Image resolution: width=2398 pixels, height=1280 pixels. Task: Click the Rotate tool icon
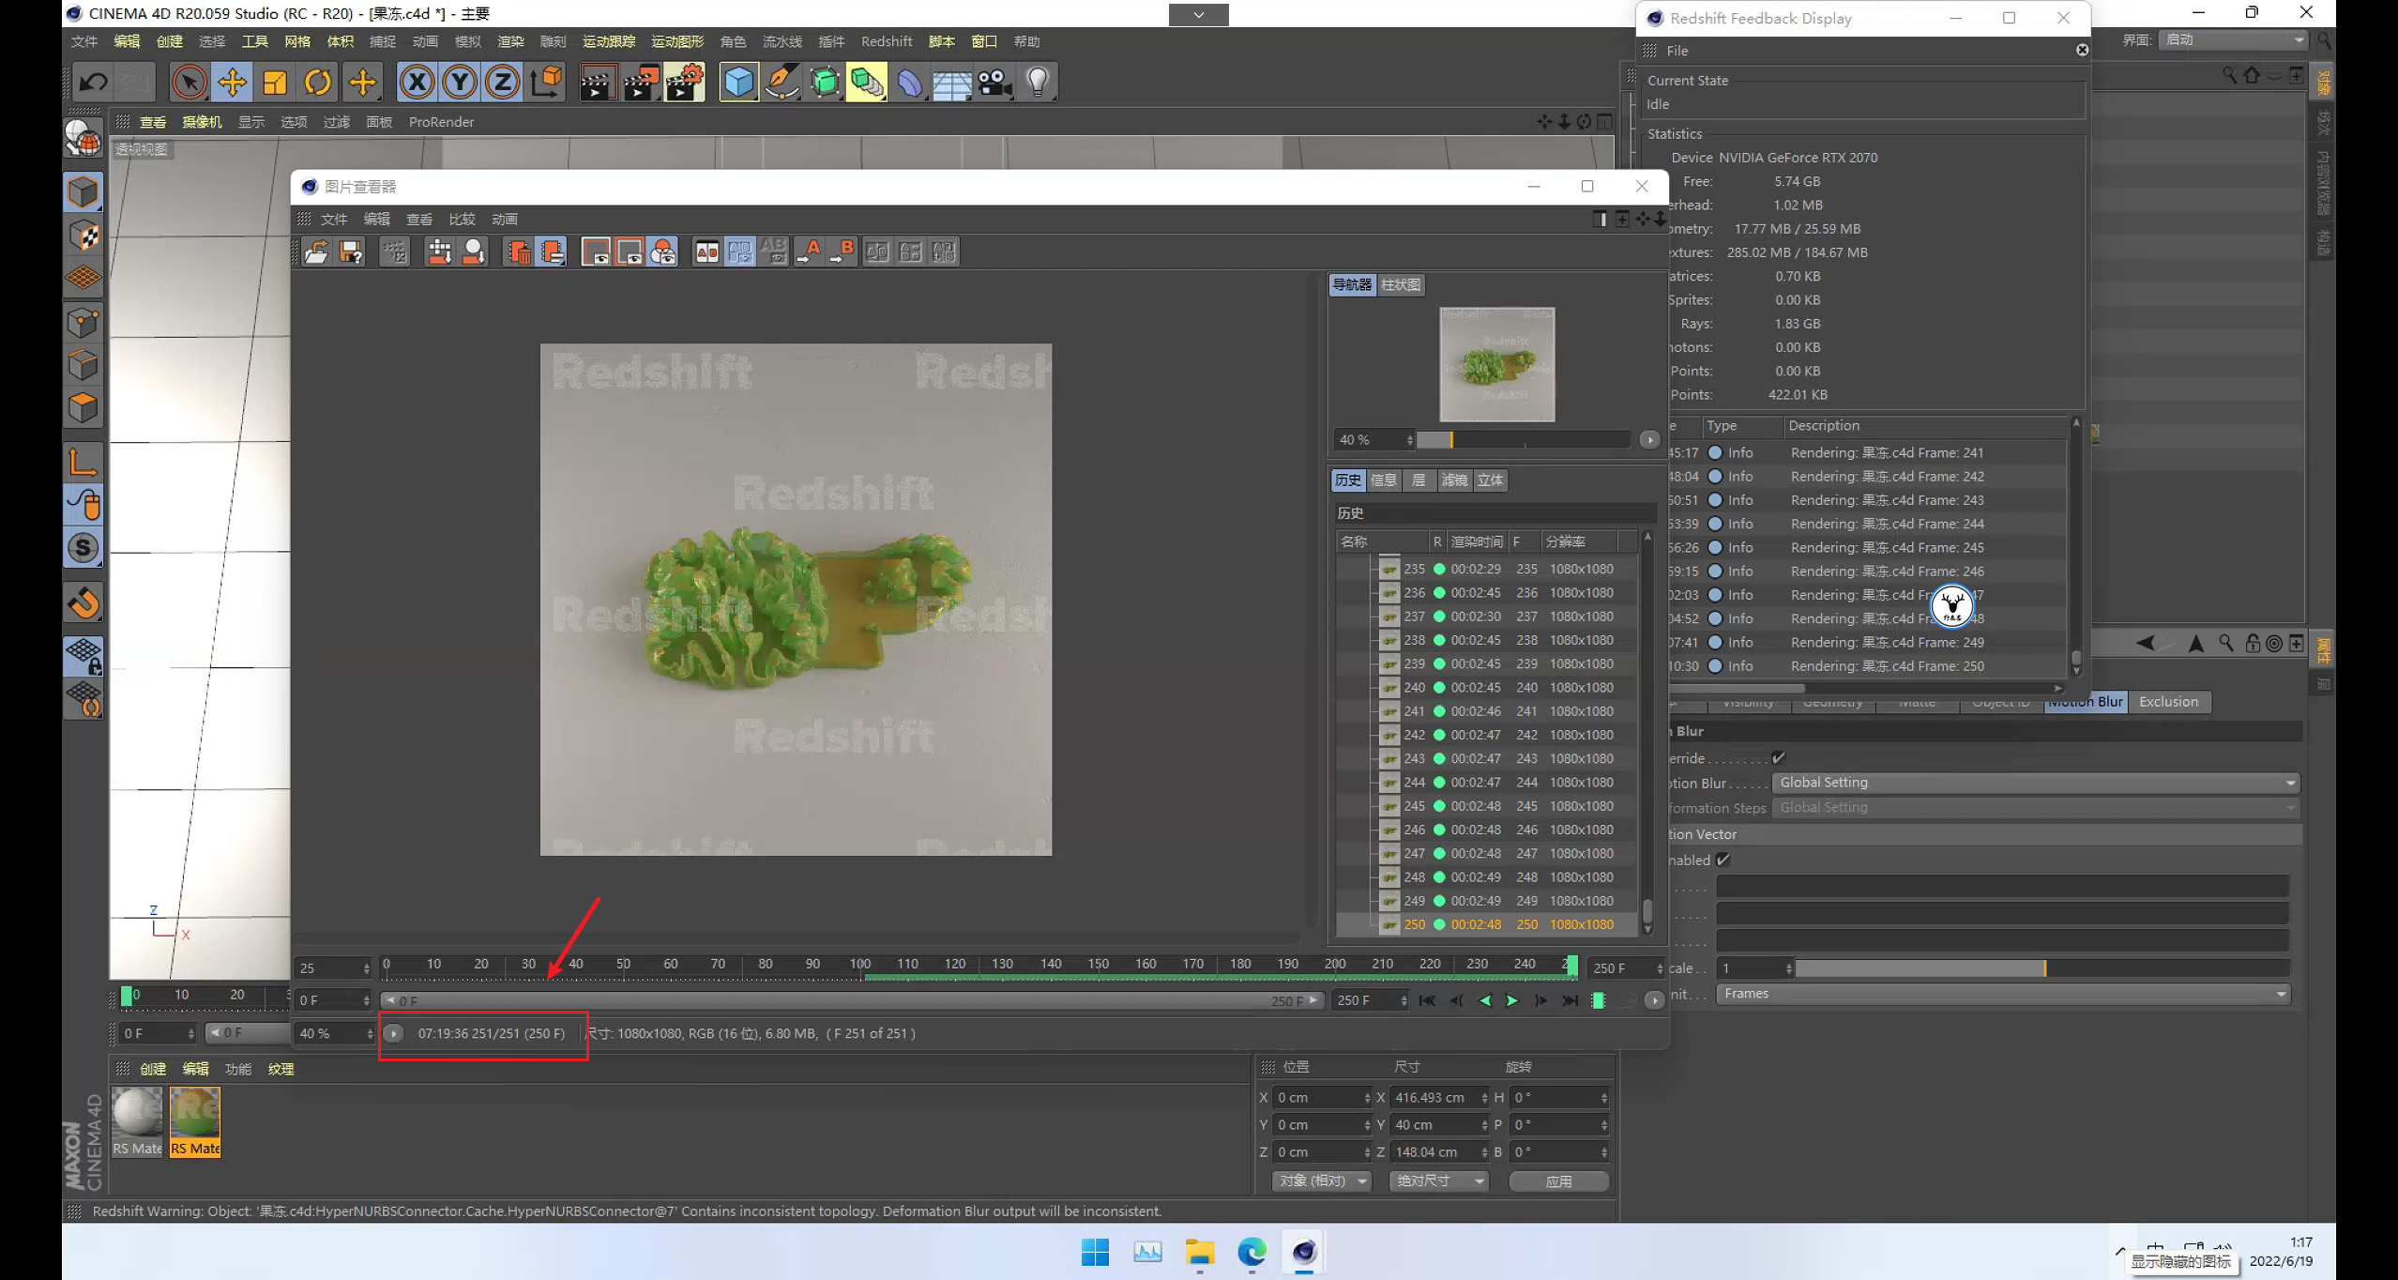(318, 83)
